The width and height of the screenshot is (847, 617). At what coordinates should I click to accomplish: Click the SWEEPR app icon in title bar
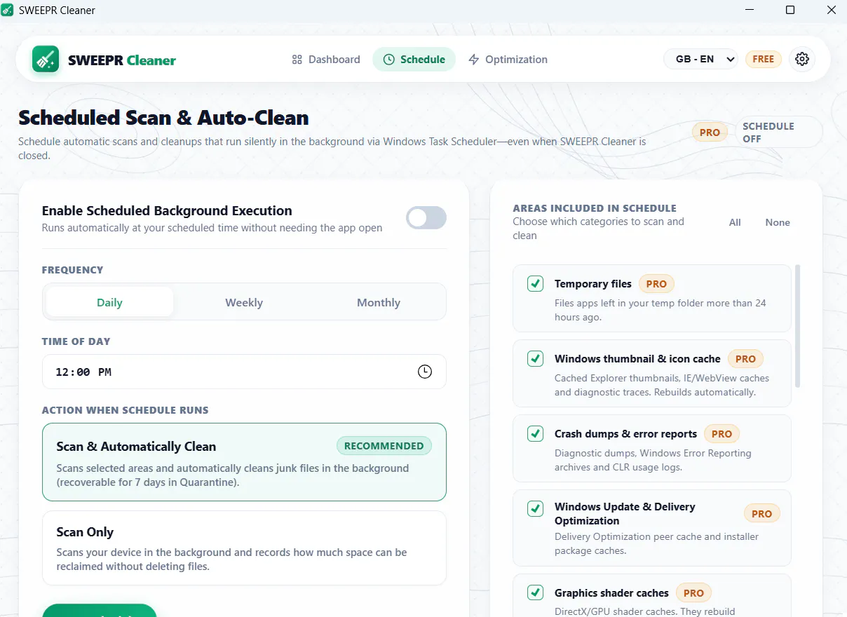(8, 10)
